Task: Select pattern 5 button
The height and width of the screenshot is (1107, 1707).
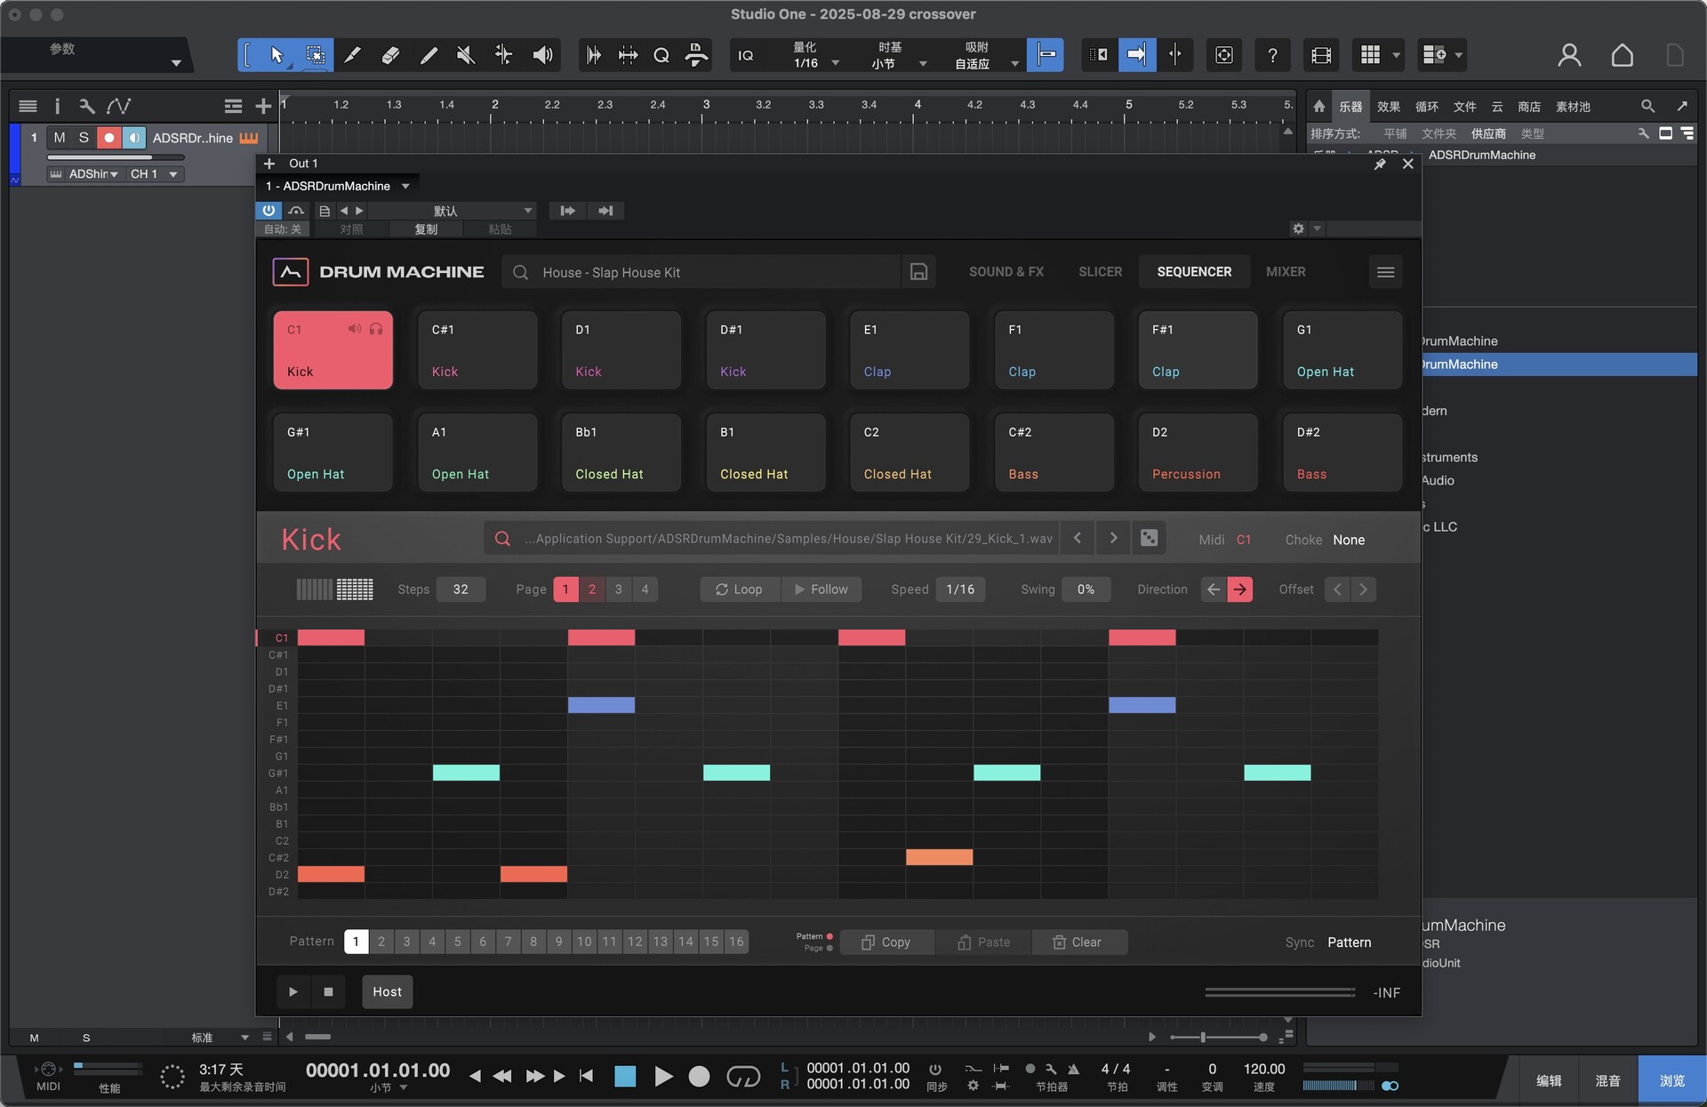Action: [x=457, y=942]
